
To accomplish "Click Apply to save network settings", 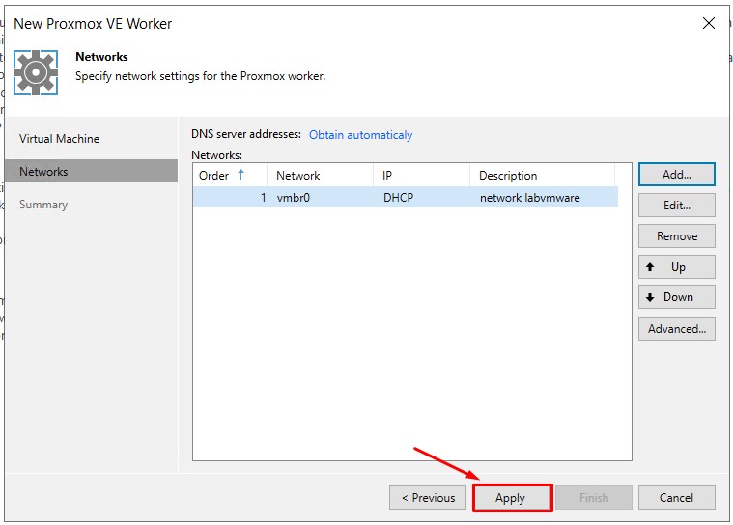I will [x=510, y=498].
